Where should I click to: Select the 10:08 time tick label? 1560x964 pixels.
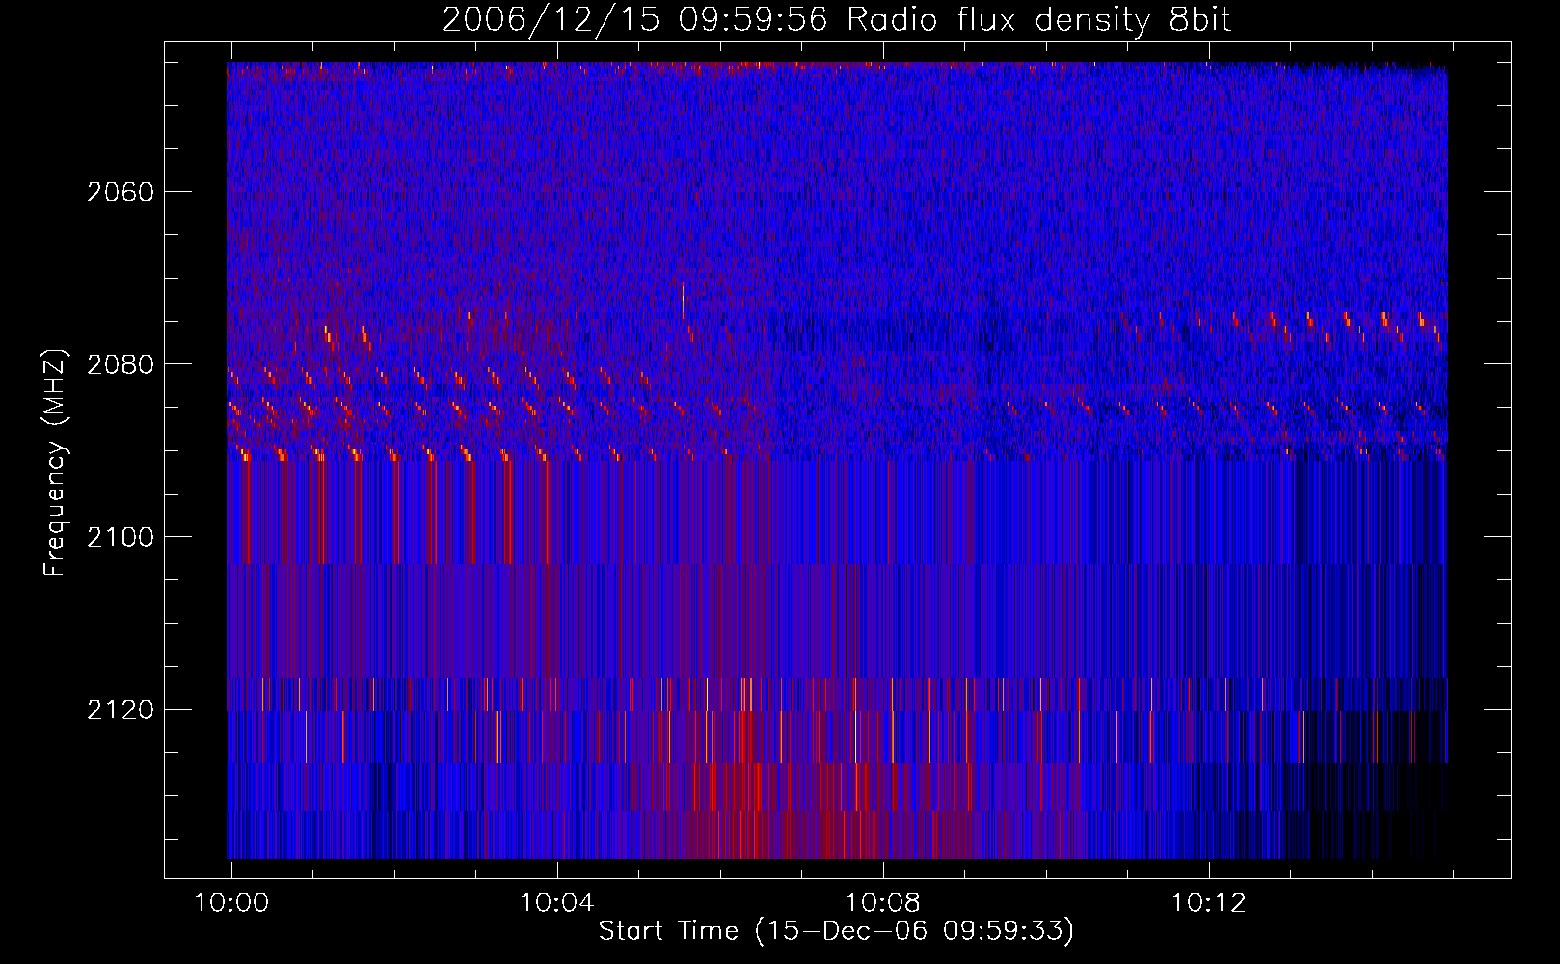coord(883,903)
